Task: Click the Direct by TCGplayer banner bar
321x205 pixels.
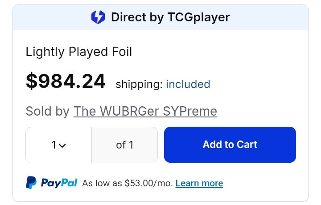Action: [x=267, y=17]
